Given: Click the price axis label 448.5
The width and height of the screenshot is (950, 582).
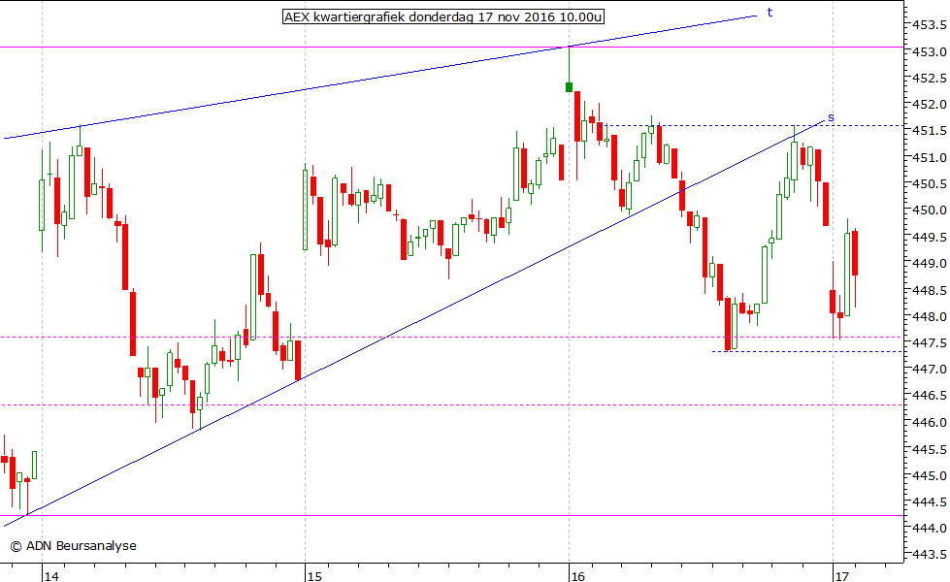Looking at the screenshot, I should 930,290.
